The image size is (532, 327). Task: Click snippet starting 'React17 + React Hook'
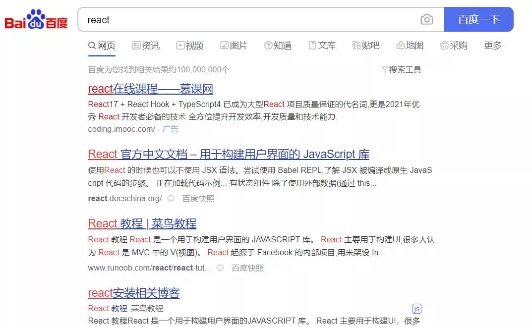254,110
